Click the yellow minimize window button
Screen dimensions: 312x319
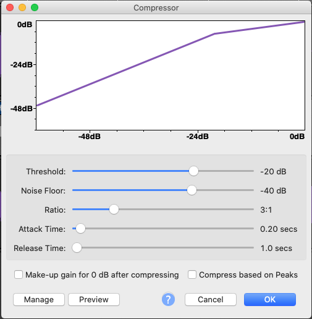click(x=22, y=7)
